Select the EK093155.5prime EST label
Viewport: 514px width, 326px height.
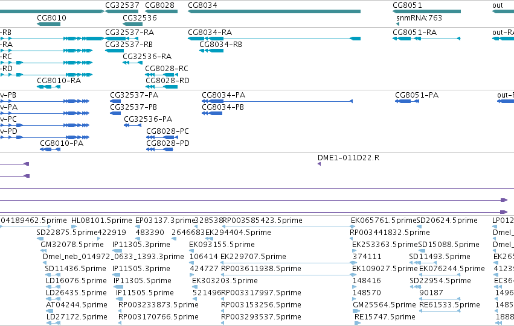point(222,245)
